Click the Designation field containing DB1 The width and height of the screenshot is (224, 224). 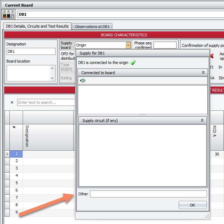31,51
